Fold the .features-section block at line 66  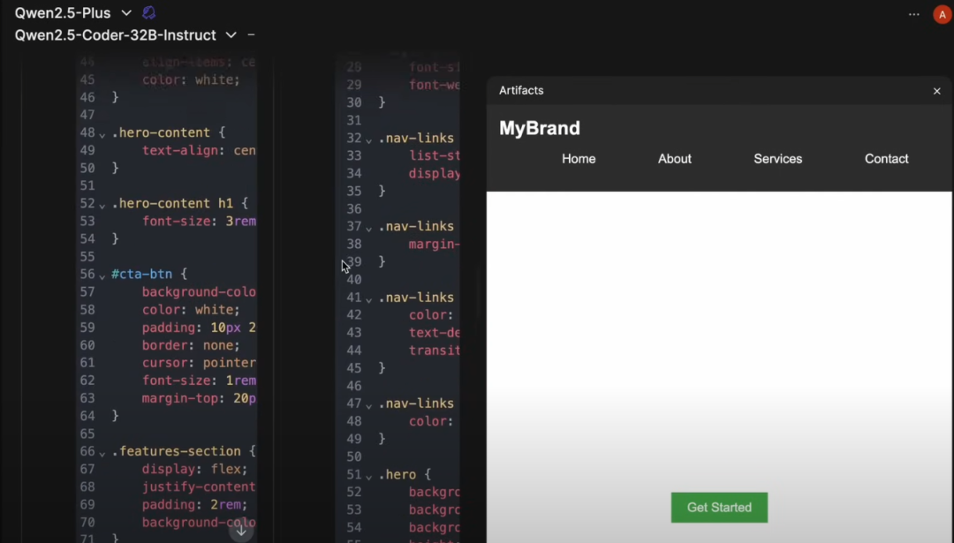click(x=102, y=452)
